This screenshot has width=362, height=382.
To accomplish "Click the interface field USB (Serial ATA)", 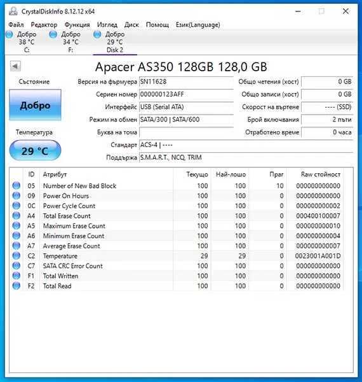I will (186, 107).
